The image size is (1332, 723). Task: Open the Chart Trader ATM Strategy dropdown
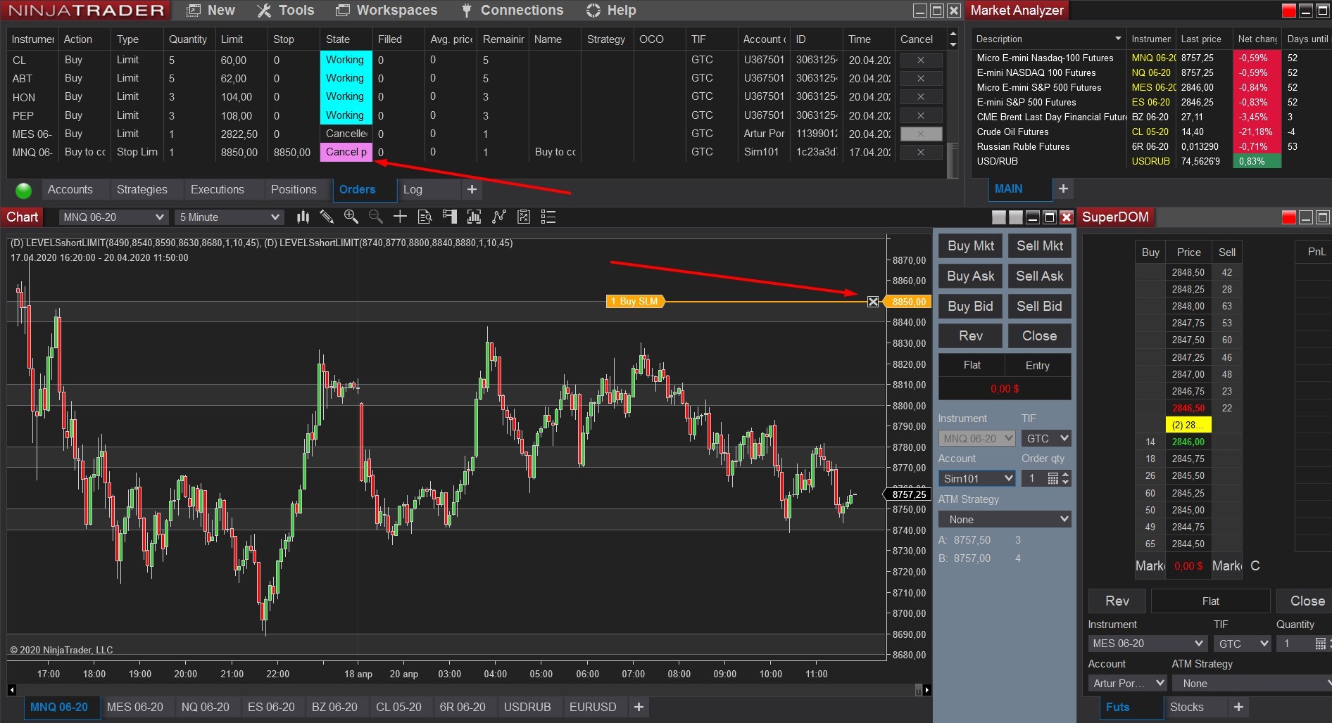[x=1005, y=520]
